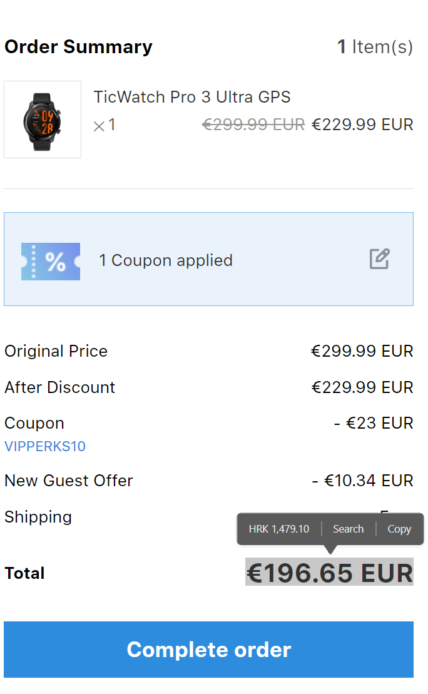
Task: Click the edit coupon pencil icon
Action: pyautogui.click(x=380, y=259)
